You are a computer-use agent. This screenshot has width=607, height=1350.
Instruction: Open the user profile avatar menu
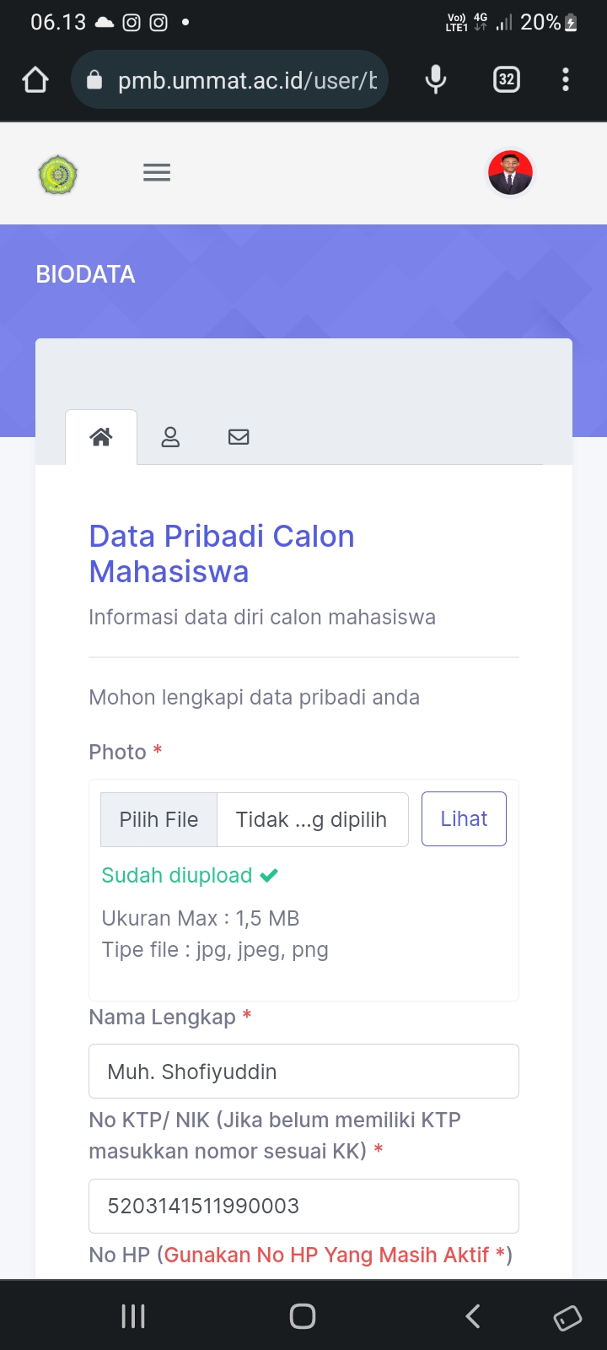pyautogui.click(x=510, y=173)
